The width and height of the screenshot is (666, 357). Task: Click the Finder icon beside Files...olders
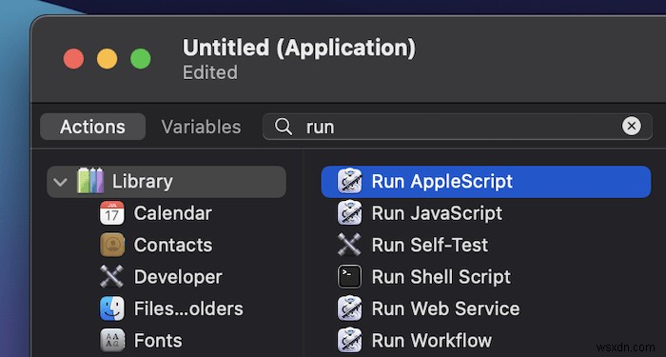[112, 308]
